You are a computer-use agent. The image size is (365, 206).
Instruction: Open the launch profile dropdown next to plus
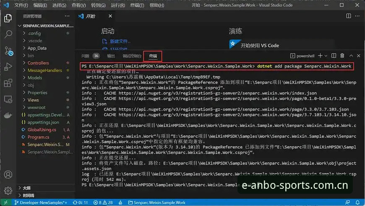pos(326,56)
